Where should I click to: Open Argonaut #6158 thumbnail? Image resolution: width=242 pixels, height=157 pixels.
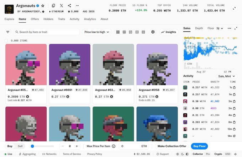click(157, 65)
